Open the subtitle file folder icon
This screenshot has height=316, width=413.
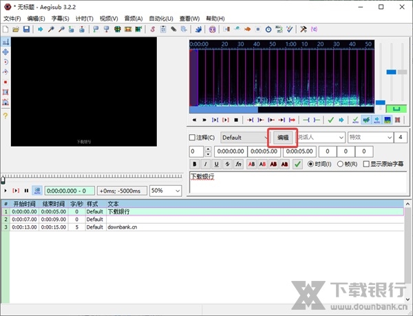coord(16,30)
